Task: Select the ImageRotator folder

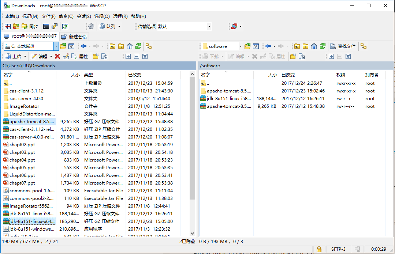Action: pos(24,106)
